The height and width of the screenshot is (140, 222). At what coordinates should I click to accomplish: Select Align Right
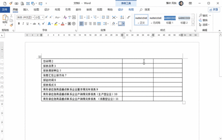coord(90,24)
